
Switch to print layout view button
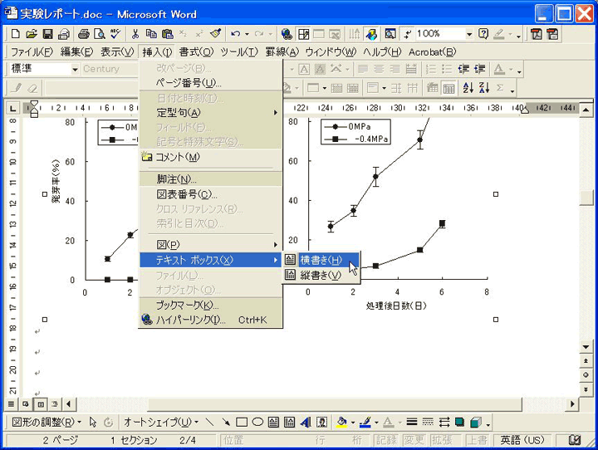point(39,404)
